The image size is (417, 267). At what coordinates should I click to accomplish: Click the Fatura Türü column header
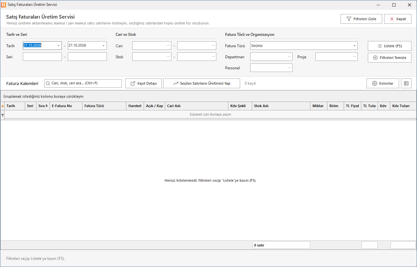(x=104, y=106)
